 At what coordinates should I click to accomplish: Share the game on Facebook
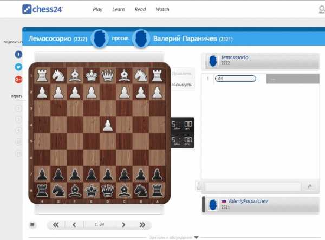[18, 54]
